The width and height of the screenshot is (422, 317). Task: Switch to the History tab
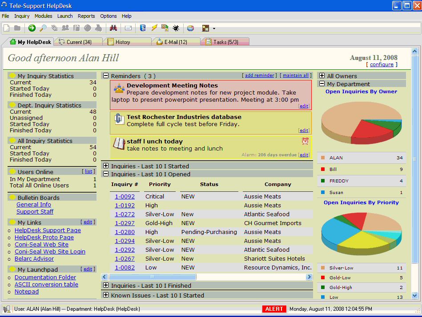click(x=127, y=42)
